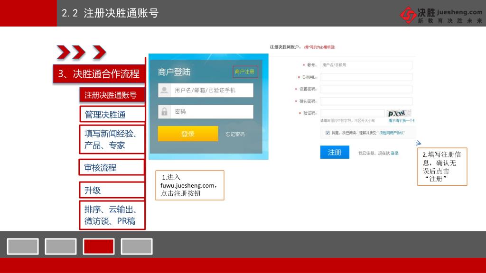Click the 商户注册 link in login panel

245,72
